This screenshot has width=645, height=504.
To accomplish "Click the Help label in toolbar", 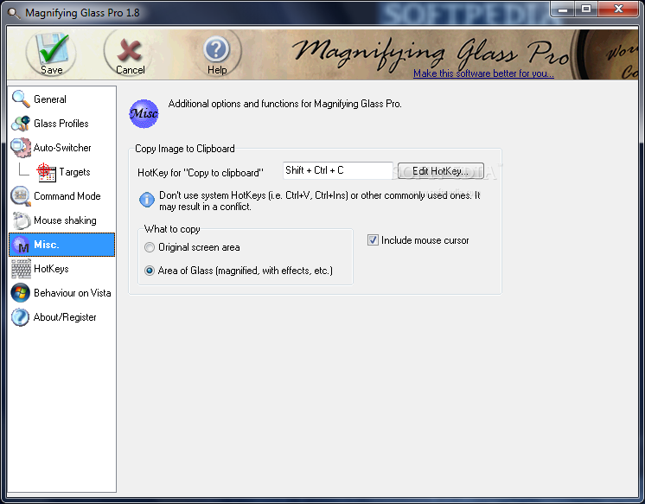I will click(x=217, y=70).
